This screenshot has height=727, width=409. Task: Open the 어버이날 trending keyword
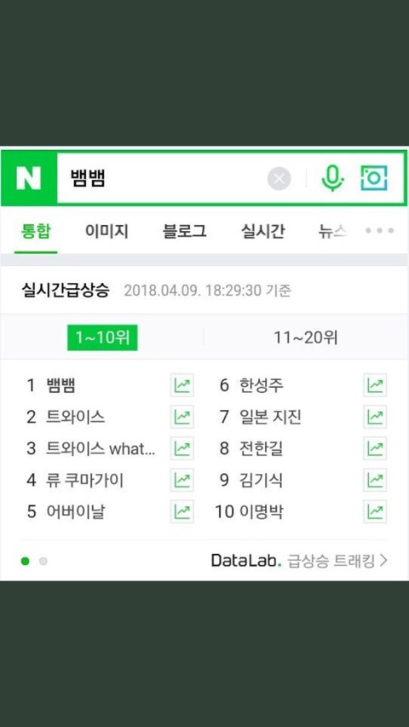click(75, 511)
